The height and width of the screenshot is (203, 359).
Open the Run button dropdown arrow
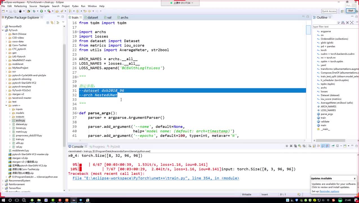coord(45,11)
